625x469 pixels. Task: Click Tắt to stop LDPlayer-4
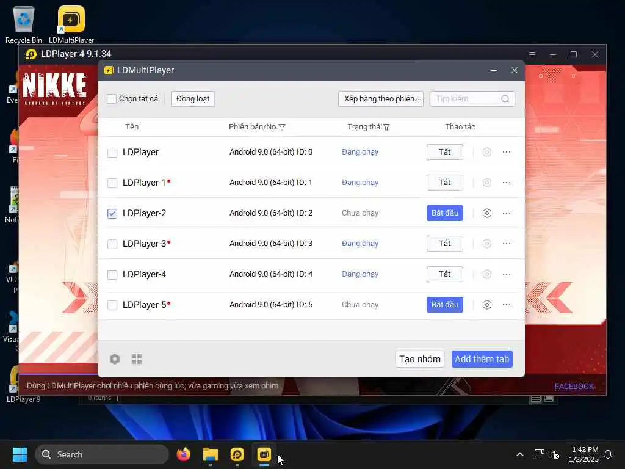(445, 274)
